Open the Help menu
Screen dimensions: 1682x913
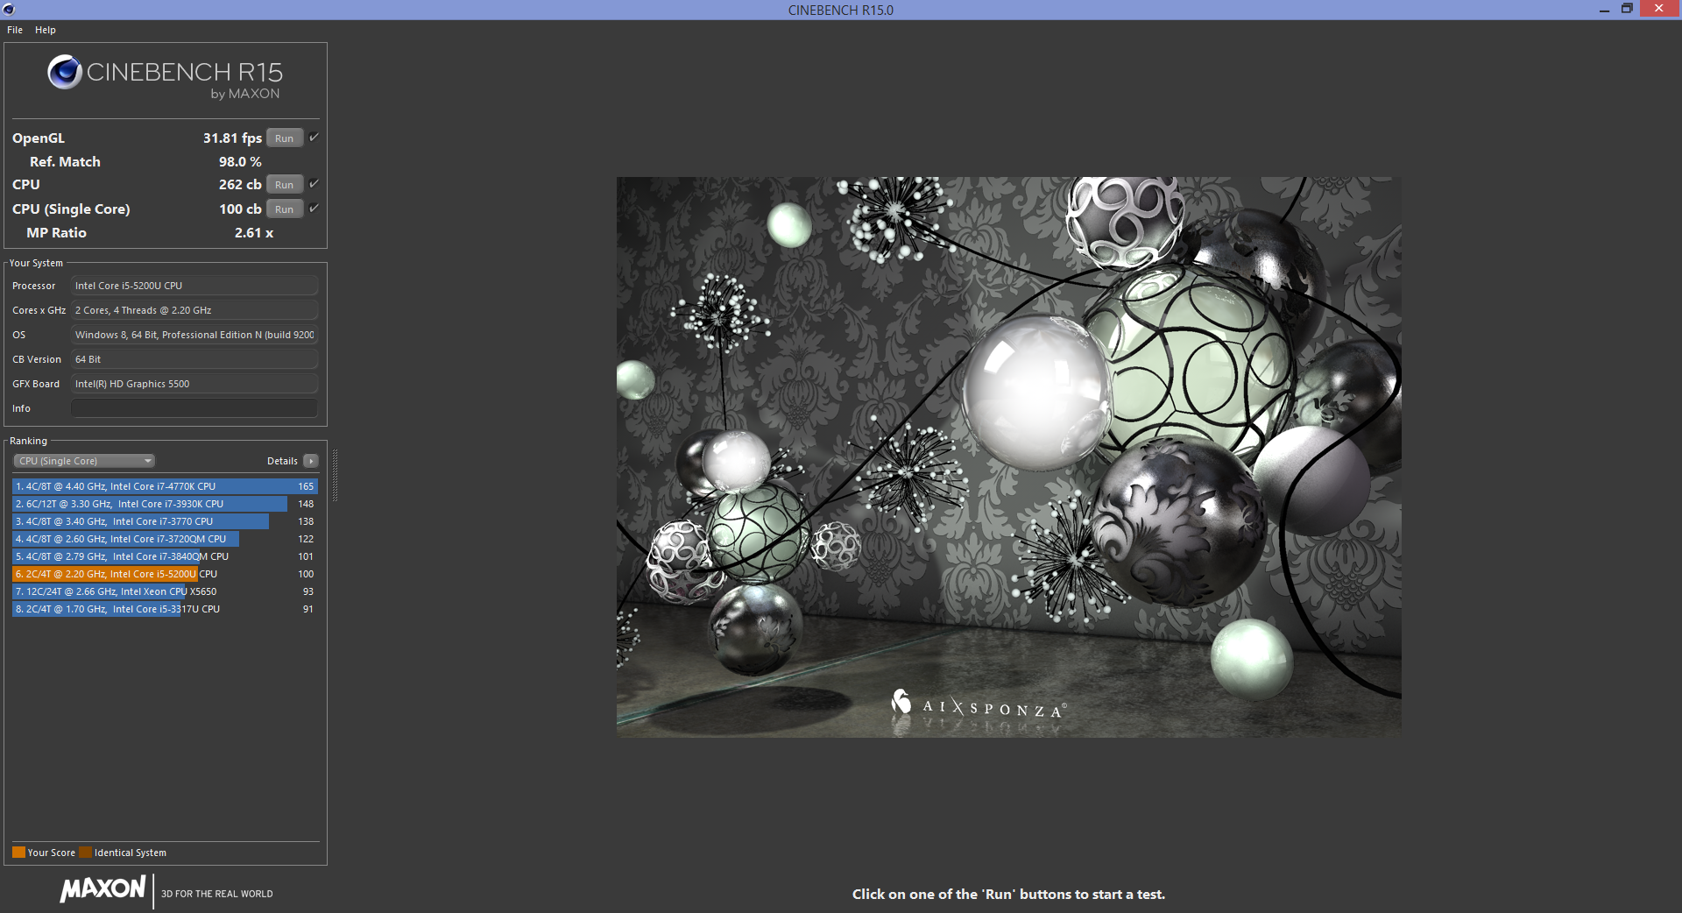(46, 30)
